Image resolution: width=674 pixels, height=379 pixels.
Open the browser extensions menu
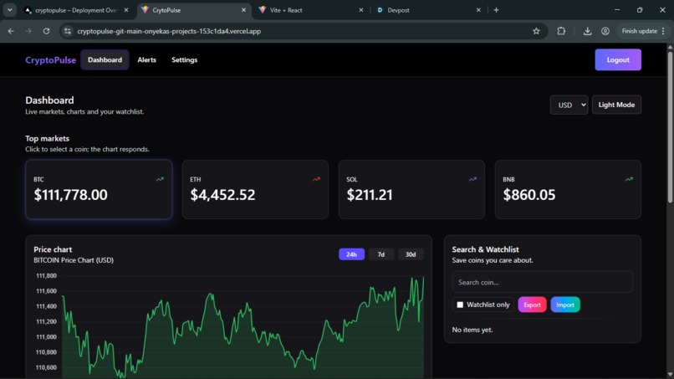pyautogui.click(x=561, y=31)
